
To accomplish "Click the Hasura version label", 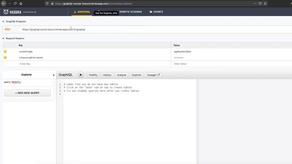I will (30, 12).
